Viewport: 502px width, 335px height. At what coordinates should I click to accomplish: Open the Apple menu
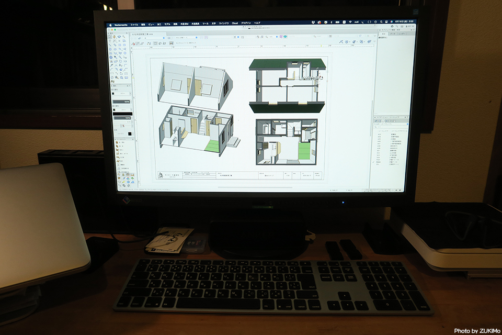click(x=111, y=25)
